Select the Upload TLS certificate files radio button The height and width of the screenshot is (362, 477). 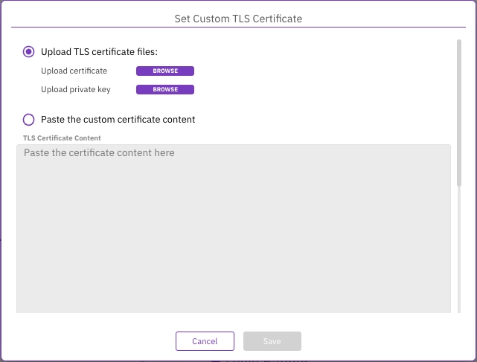pos(29,51)
